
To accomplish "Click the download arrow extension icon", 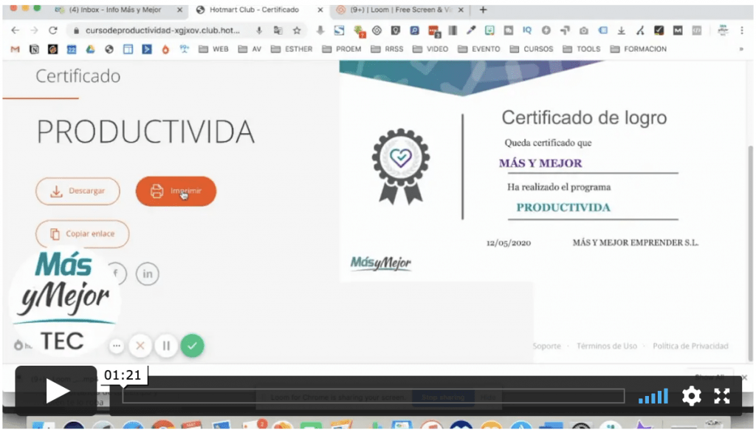I will point(622,30).
